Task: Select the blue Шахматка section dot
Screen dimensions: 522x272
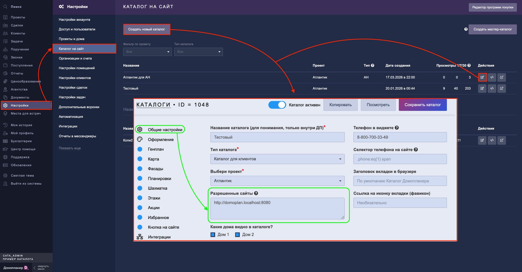Action: point(140,188)
